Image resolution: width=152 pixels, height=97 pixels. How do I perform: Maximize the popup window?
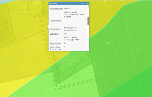(85, 4)
